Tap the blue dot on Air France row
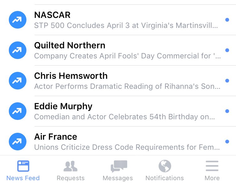This screenshot has width=236, height=183. pos(227,142)
